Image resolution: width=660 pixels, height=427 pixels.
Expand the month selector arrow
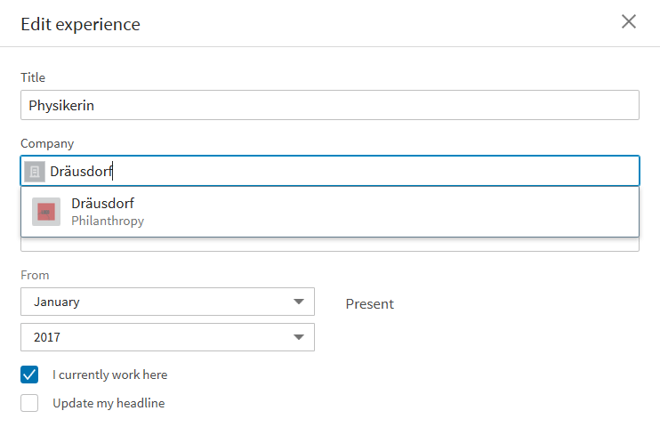299,302
